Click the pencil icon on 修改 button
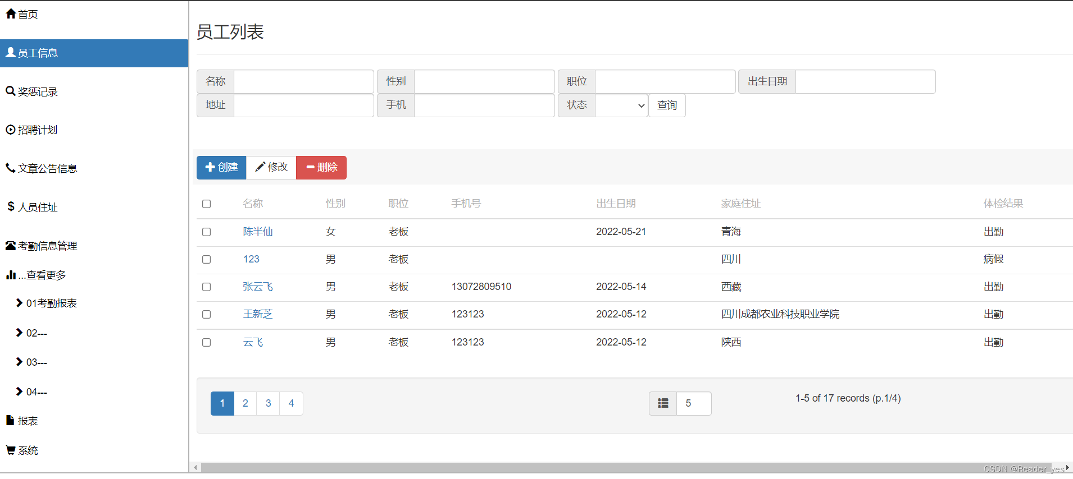This screenshot has height=479, width=1073. pos(260,167)
